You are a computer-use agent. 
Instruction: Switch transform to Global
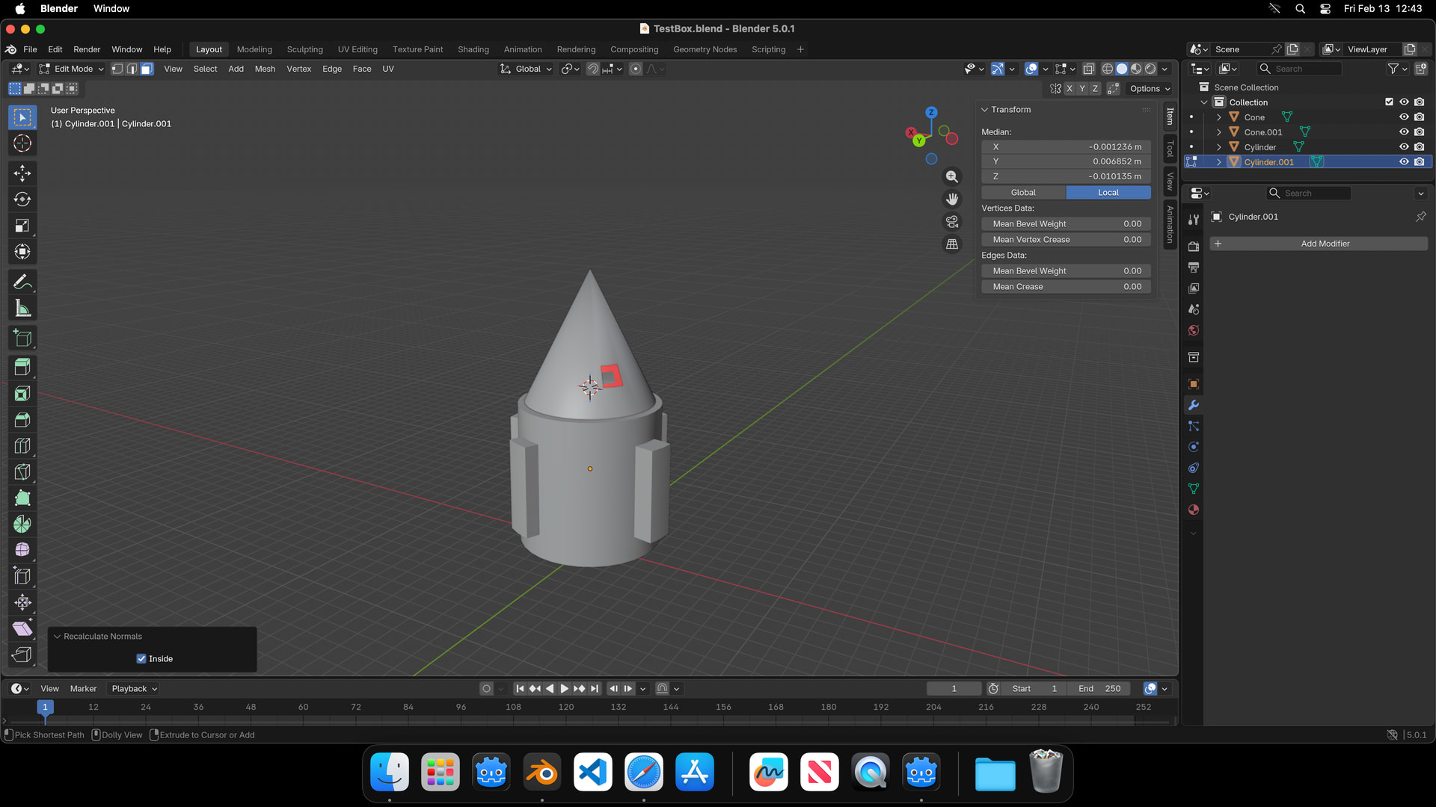1023,193
